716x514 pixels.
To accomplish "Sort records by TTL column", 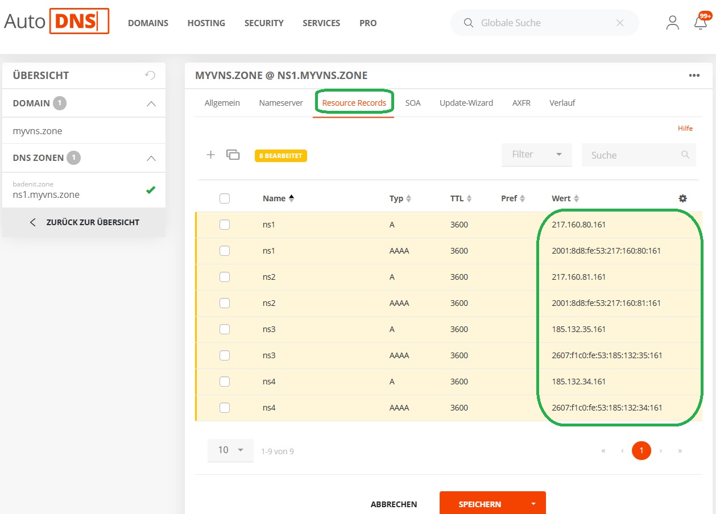I will (461, 198).
